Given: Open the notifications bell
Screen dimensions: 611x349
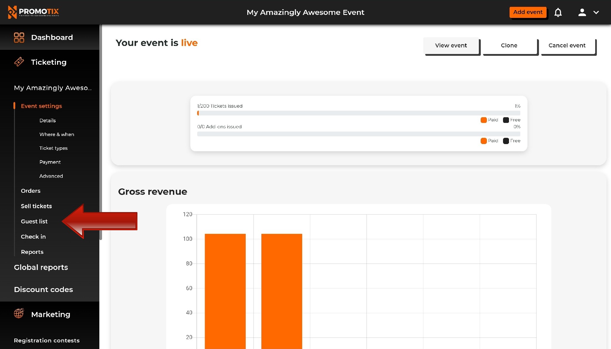Looking at the screenshot, I should pos(558,13).
